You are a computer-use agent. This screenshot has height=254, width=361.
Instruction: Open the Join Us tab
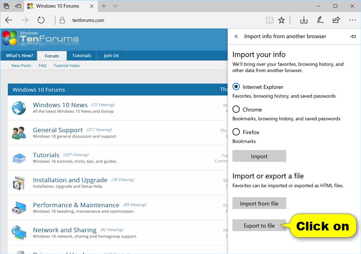[x=112, y=56]
